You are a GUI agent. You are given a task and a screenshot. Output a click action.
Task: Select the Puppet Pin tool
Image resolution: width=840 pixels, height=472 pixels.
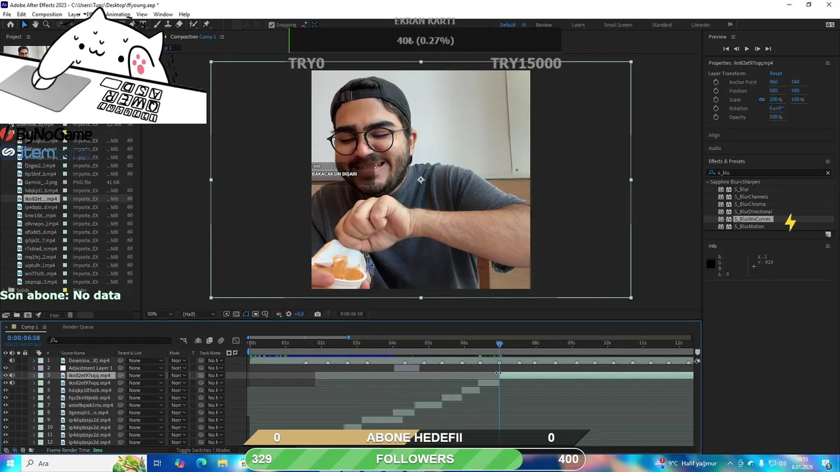(206, 24)
